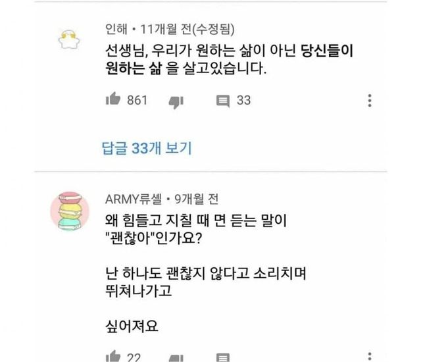Visit the ARMY류셸 username link
Screen dimensions: 421x362
tap(134, 199)
